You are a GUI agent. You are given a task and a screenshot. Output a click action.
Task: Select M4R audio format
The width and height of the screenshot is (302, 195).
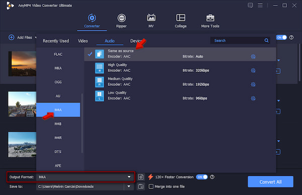(x=58, y=138)
